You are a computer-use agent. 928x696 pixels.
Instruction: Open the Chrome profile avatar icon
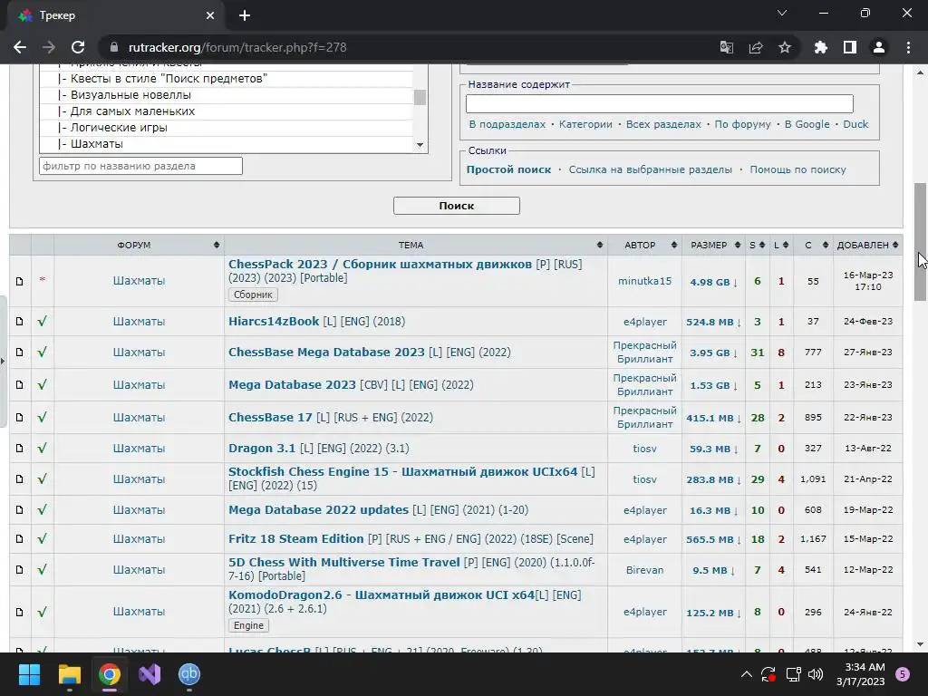[879, 47]
